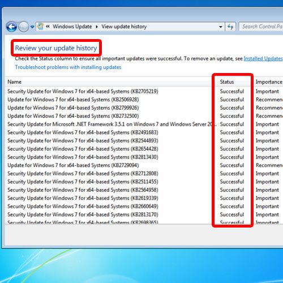Expand the double-chevron breadcrumb overflow

click(x=48, y=27)
